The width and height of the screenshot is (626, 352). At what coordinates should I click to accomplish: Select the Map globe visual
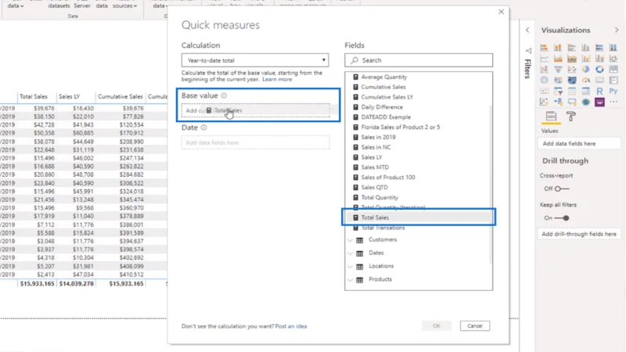(544, 80)
